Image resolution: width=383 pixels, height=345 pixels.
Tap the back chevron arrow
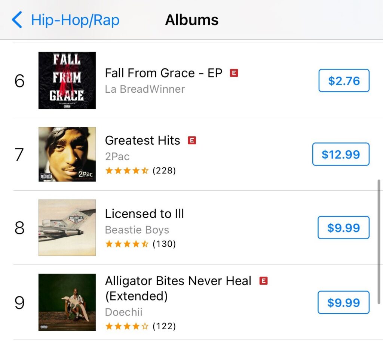[17, 20]
